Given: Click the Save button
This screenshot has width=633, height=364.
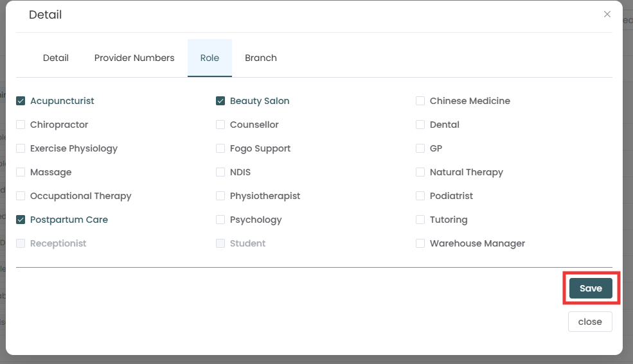Looking at the screenshot, I should (590, 288).
